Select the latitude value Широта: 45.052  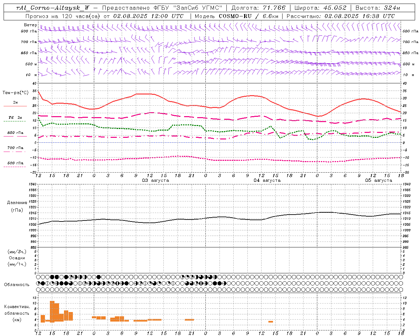pos(320,8)
